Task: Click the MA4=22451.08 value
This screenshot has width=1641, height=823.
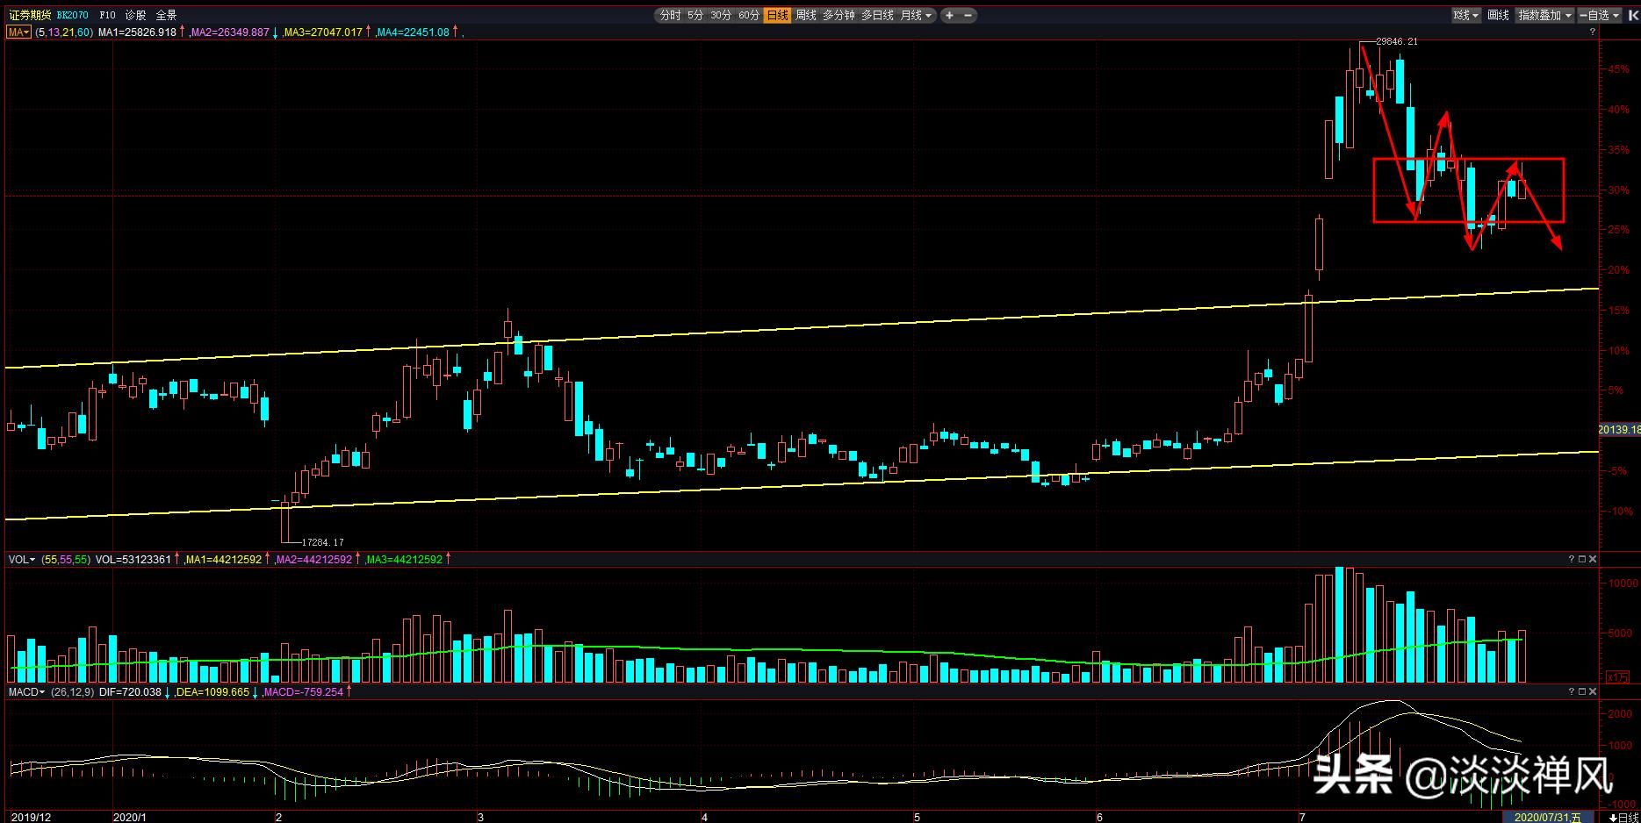Action: pyautogui.click(x=413, y=32)
